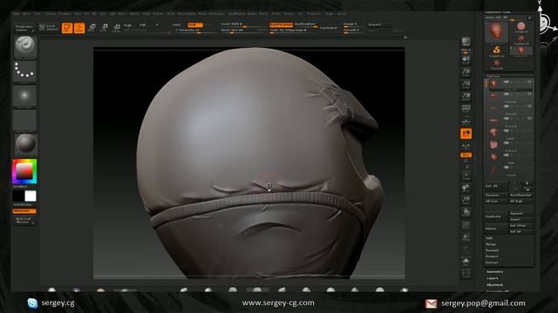Toggle Solo mode icon

click(466, 262)
